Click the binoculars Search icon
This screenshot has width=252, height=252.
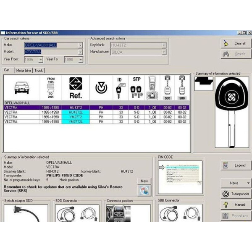click(226, 54)
